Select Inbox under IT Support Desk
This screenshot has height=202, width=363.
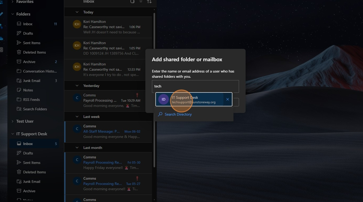click(34, 144)
